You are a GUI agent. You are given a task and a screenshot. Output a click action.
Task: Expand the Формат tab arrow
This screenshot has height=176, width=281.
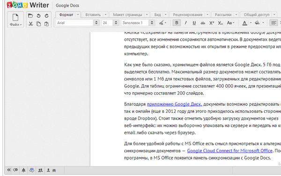(78, 15)
